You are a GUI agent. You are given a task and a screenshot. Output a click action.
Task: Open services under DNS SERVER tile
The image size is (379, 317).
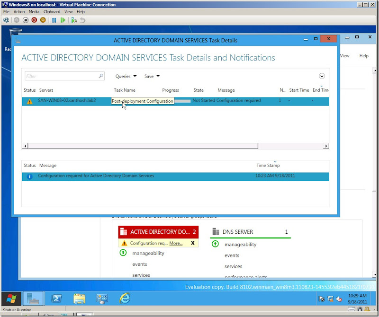click(x=233, y=266)
